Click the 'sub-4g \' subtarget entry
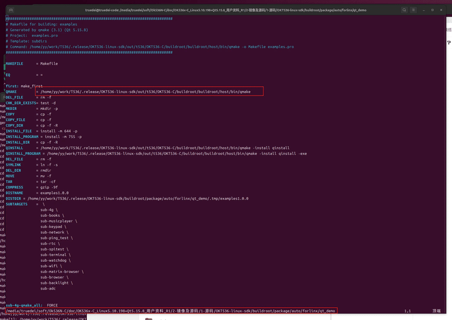The image size is (452, 320). click(x=49, y=210)
